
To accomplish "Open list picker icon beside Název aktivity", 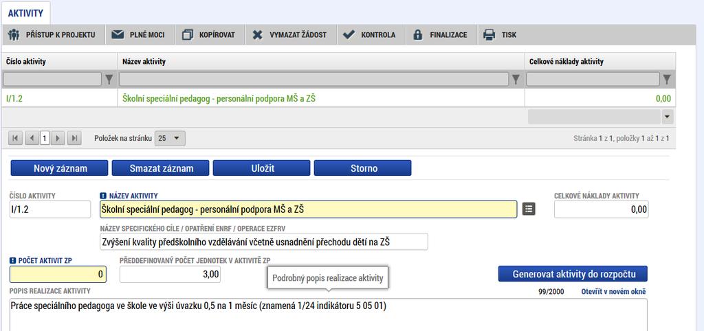I will pyautogui.click(x=529, y=209).
